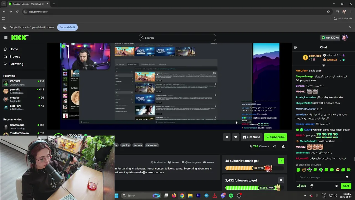This screenshot has width=355, height=200.
Task: Open KEOXER channel in Following list
Action: tap(24, 83)
